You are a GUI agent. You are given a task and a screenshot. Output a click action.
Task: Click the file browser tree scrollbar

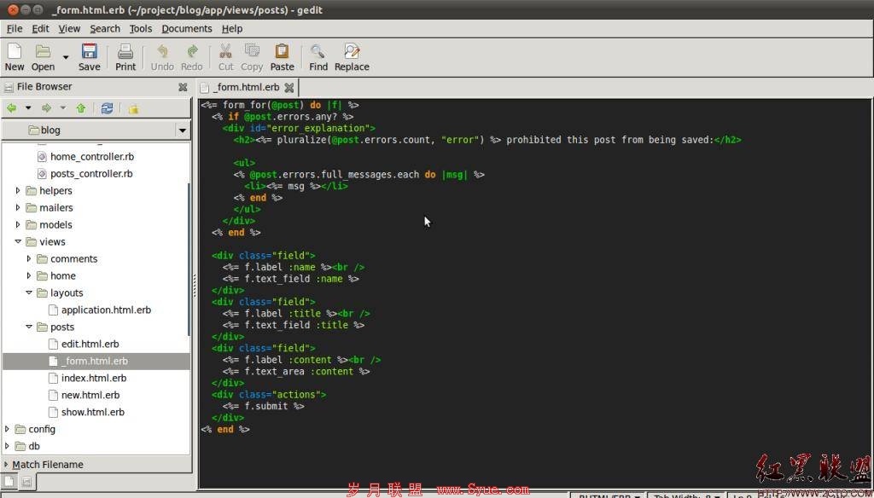(189, 259)
